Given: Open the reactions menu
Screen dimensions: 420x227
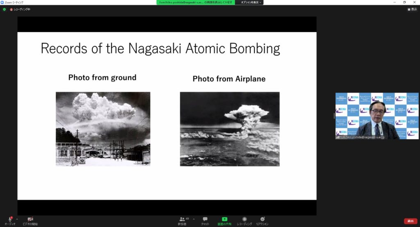Looking at the screenshot, I should (x=262, y=219).
